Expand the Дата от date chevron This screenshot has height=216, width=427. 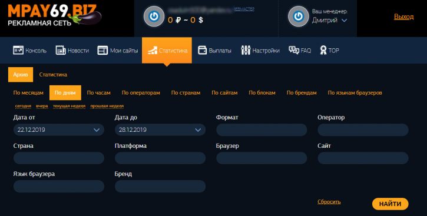97,130
